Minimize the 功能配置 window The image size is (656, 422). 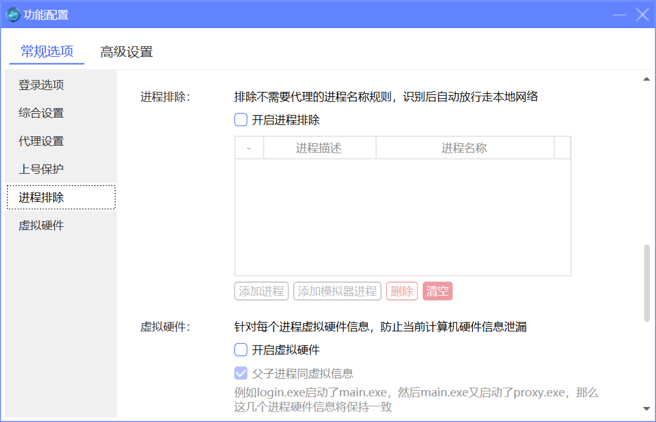pos(619,14)
